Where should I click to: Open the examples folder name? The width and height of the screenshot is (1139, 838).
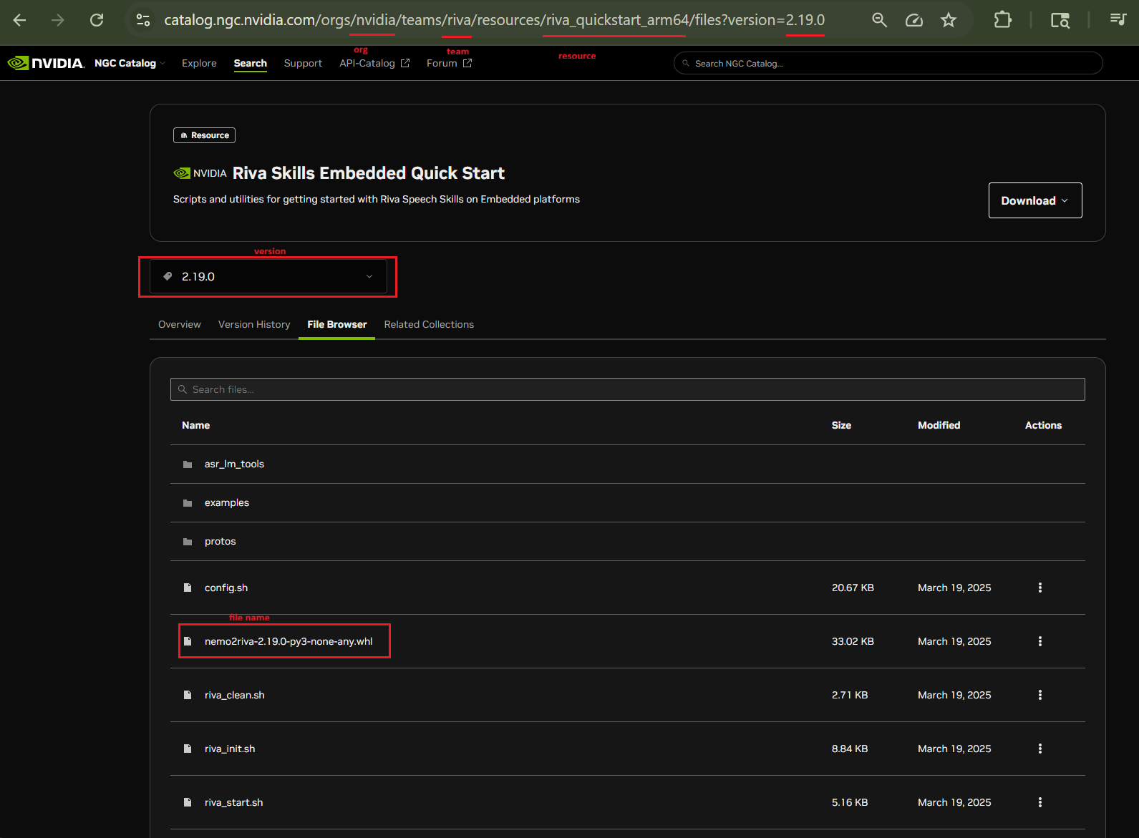pos(227,502)
